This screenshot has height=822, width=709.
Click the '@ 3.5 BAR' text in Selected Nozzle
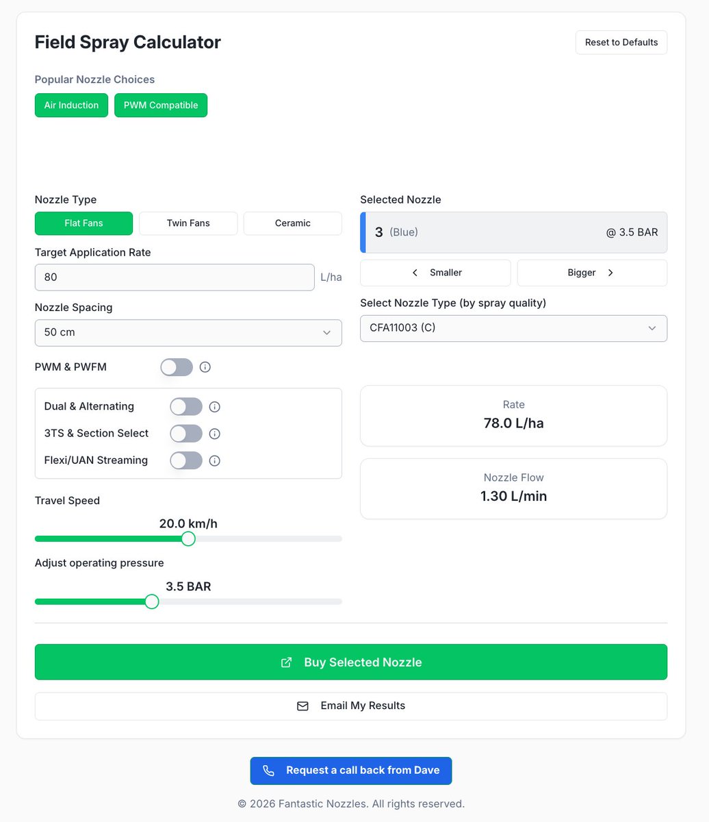pos(632,232)
